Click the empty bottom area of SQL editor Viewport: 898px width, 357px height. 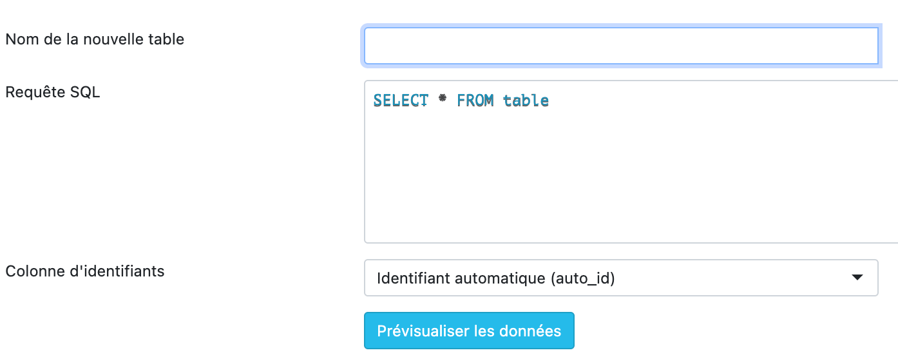pos(631,222)
